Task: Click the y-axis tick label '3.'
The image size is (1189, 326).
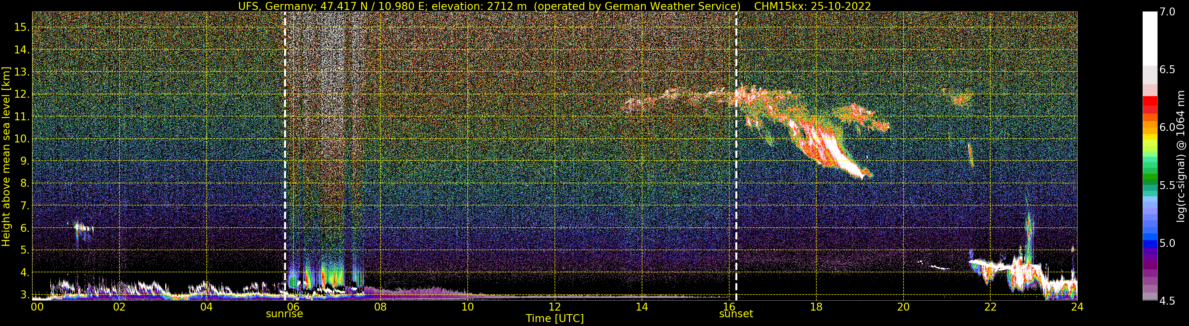Action: [25, 295]
